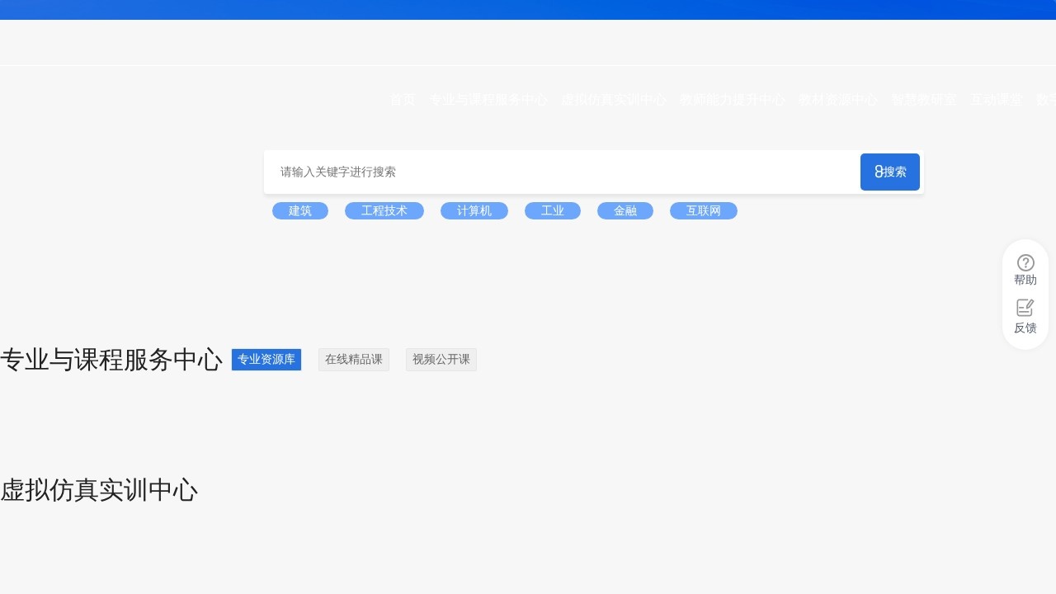Screen dimensions: 1056x594
Task: Open the 专业与课程服务中心 navigation menu
Action: click(x=488, y=100)
